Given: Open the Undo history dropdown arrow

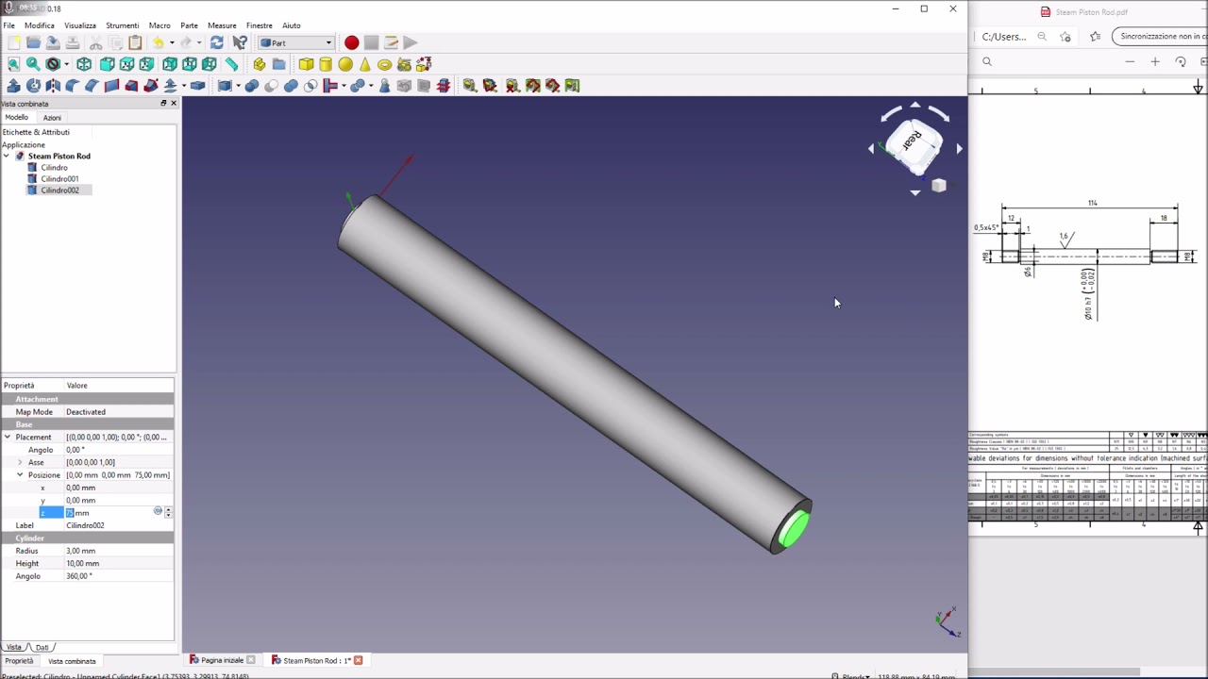Looking at the screenshot, I should (172, 42).
